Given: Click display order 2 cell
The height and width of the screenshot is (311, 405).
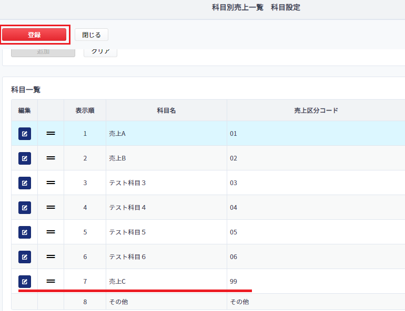Looking at the screenshot, I should coord(85,158).
